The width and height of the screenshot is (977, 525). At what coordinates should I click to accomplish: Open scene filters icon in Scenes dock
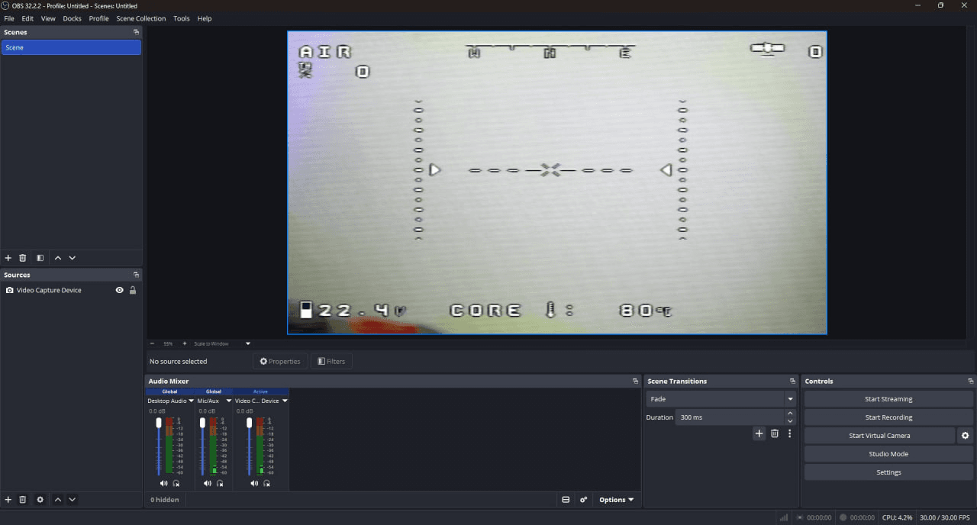40,258
